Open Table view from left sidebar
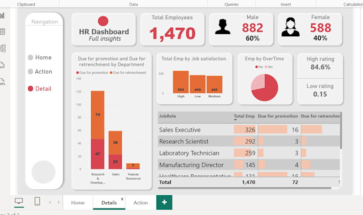Viewport: 363px width, 215px height. (2, 32)
